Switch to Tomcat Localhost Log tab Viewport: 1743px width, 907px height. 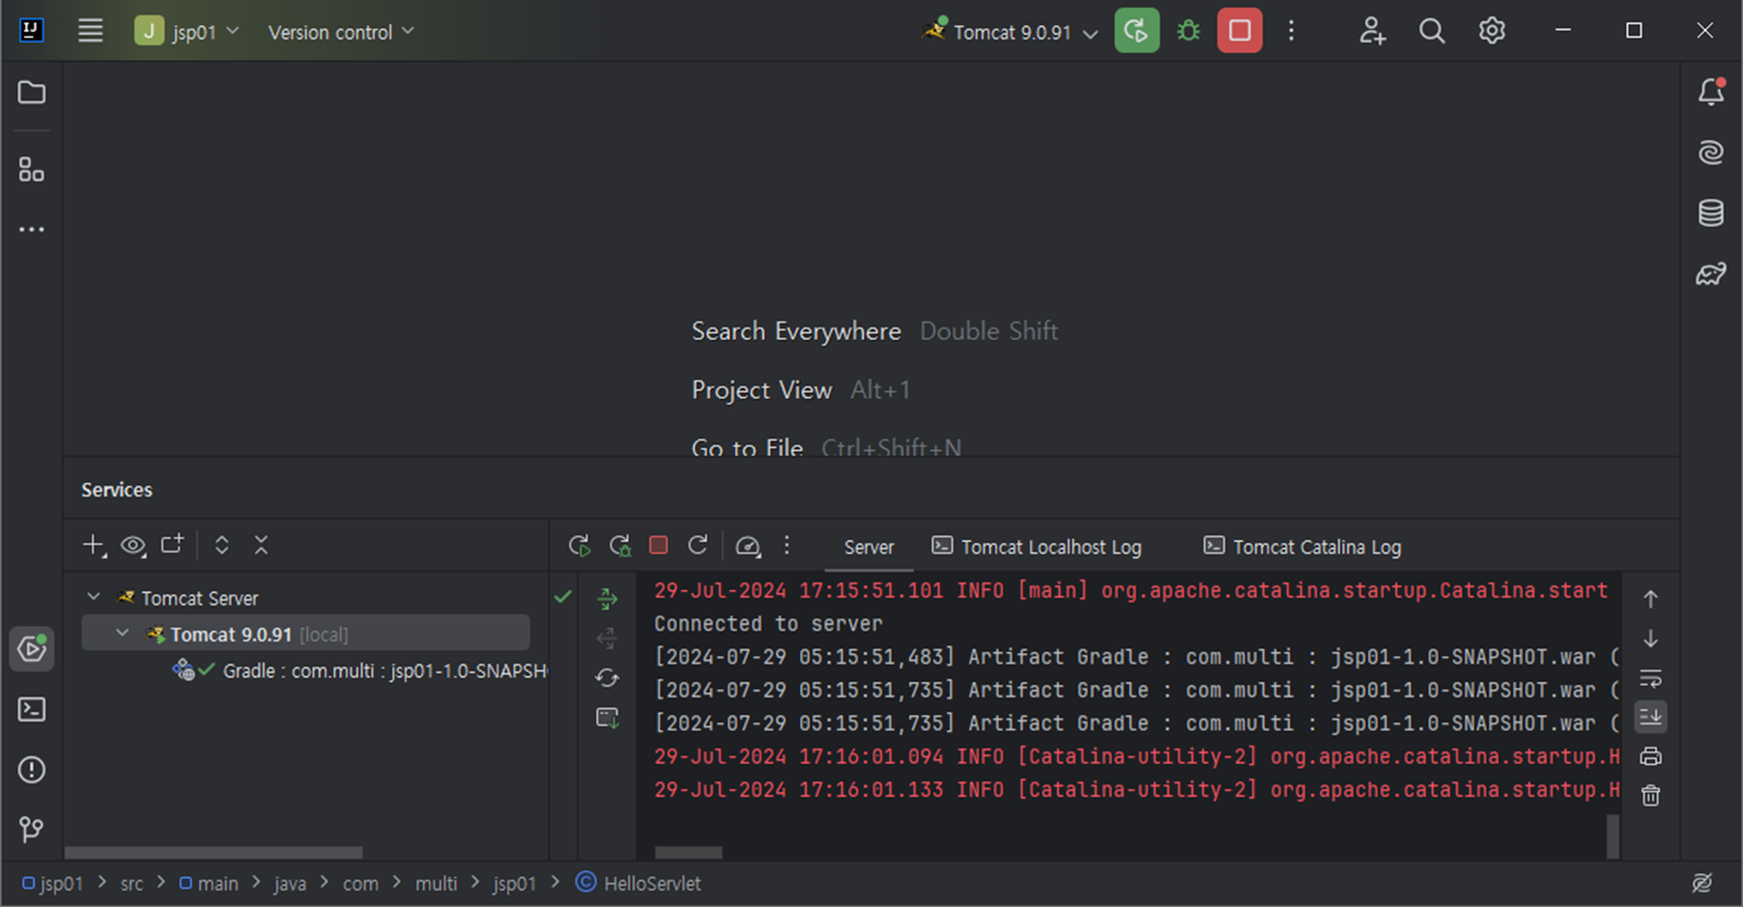point(1037,547)
